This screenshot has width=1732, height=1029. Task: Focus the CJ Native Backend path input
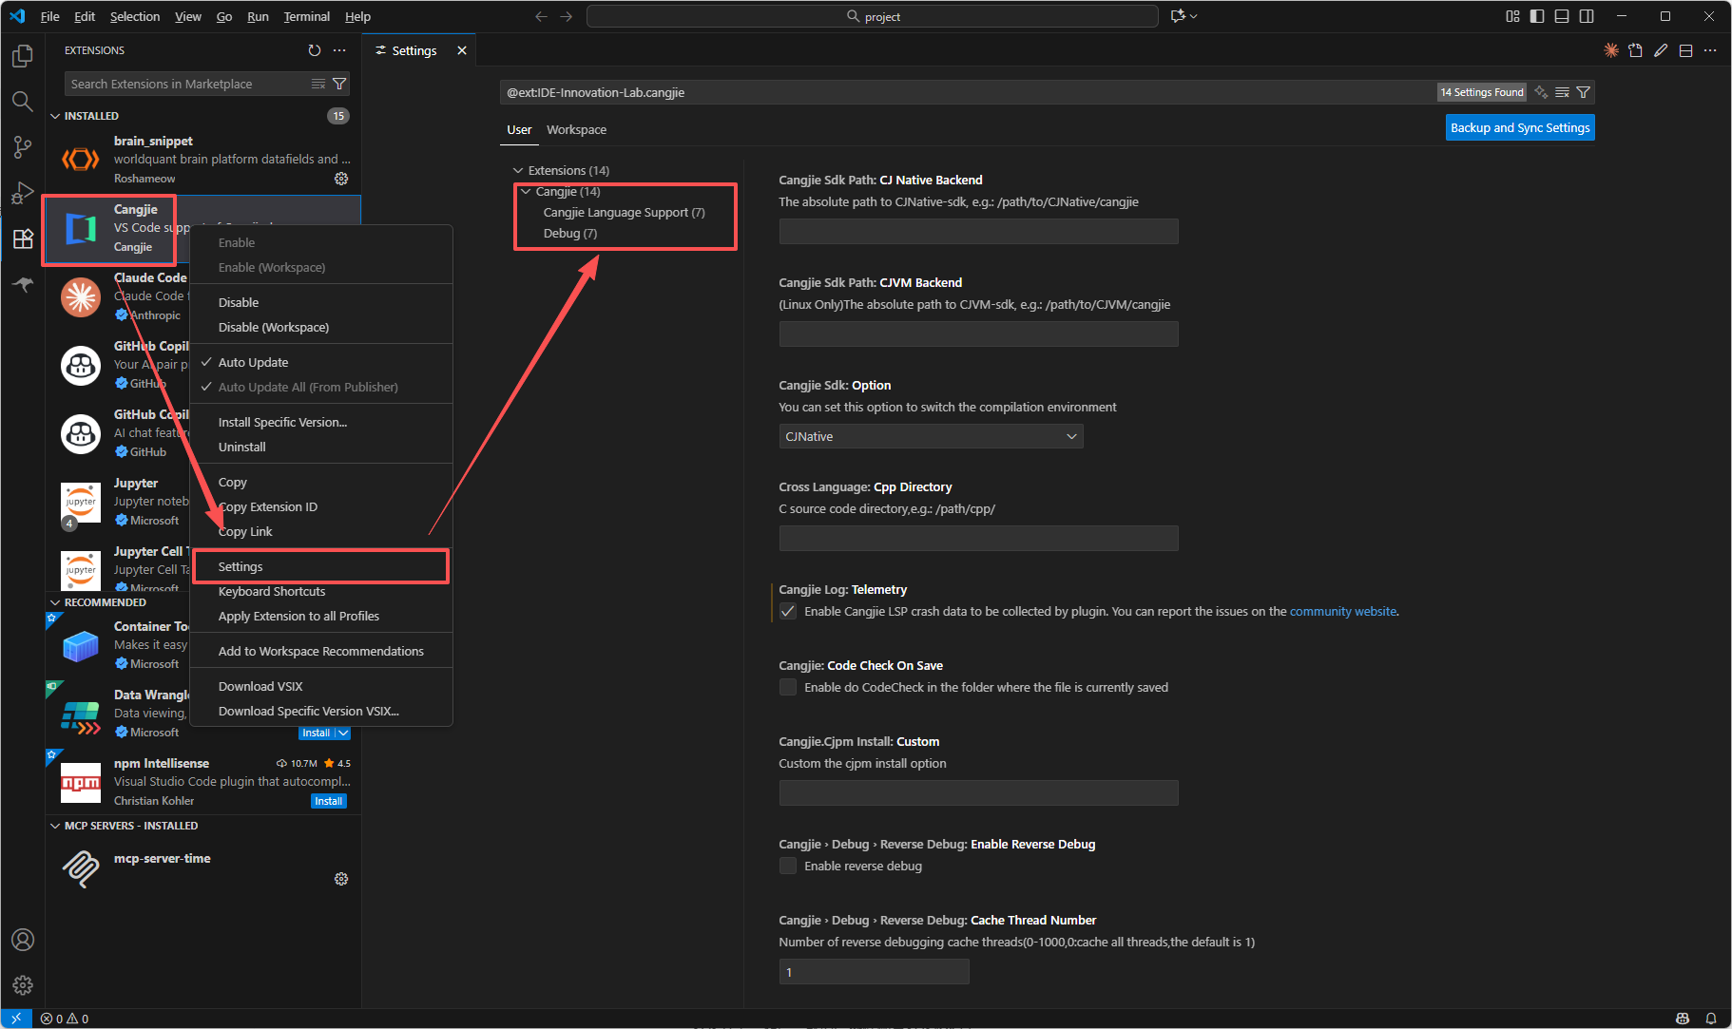point(978,231)
